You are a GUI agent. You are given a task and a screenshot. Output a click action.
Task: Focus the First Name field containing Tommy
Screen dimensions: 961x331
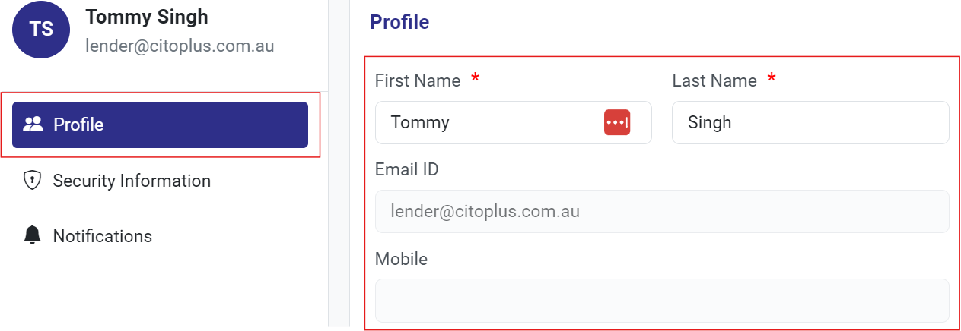click(487, 122)
